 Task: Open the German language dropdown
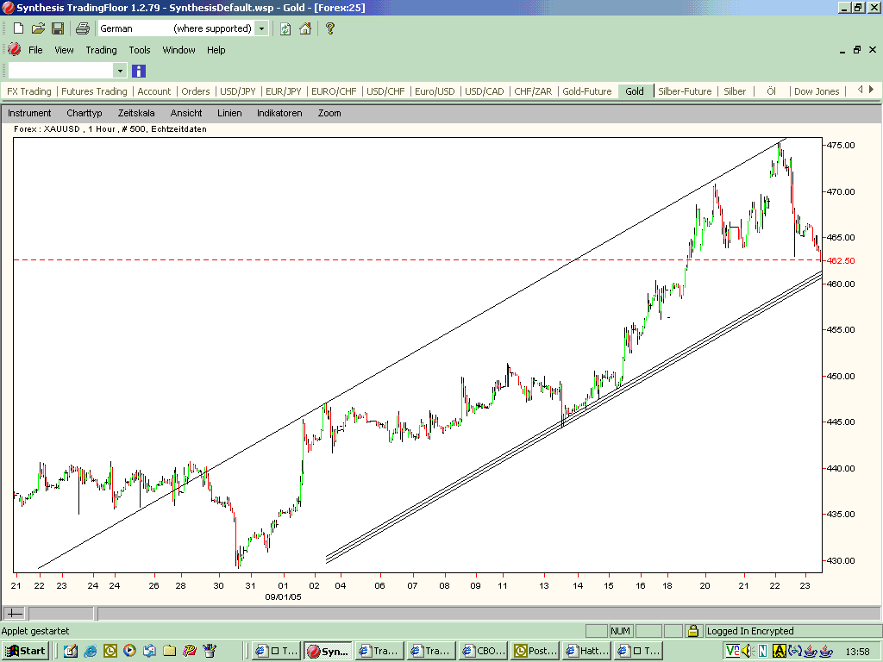(260, 28)
